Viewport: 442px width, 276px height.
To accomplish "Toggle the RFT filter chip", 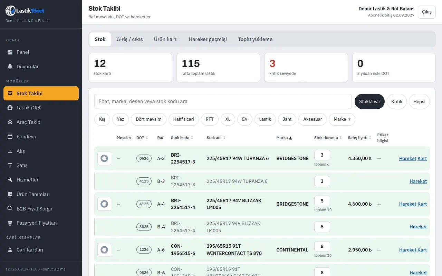I will [210, 119].
